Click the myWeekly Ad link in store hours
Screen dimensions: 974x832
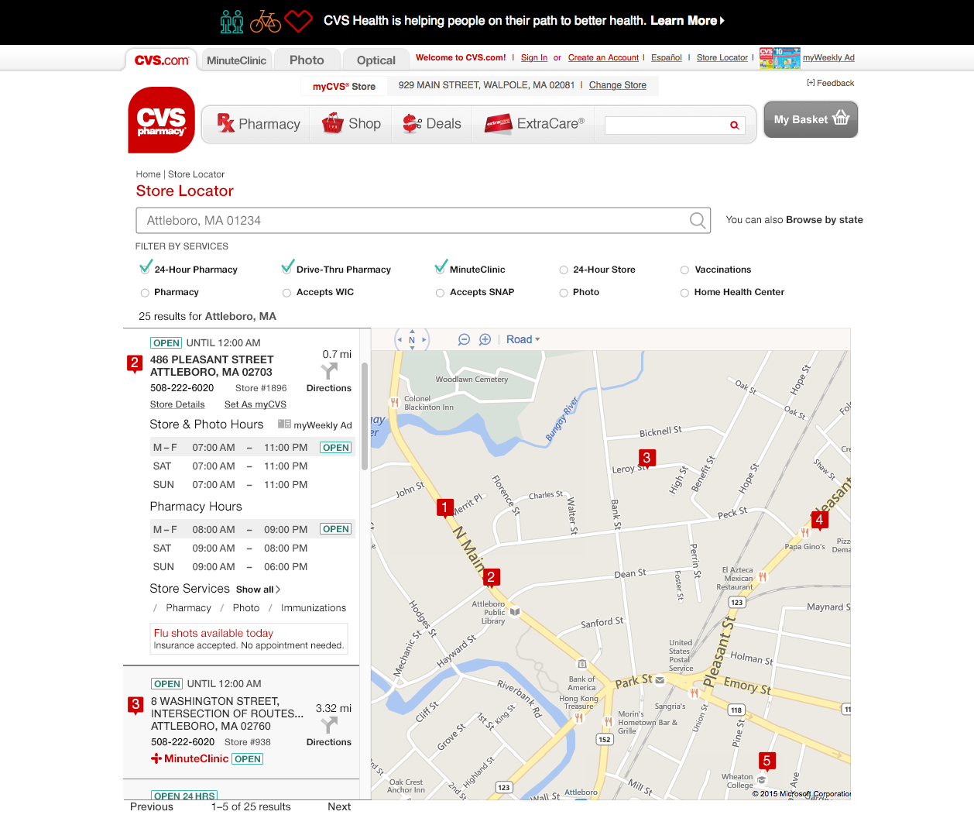(315, 425)
